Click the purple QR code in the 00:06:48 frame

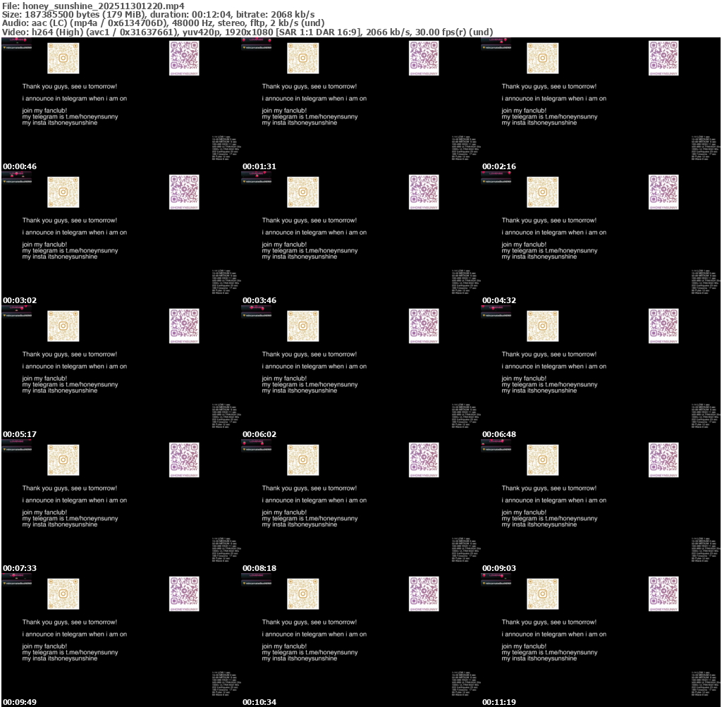point(663,326)
